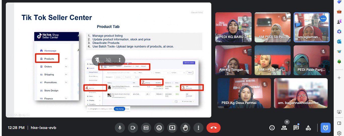Expand the Finance chevron in left sidebar
The width and height of the screenshot is (344, 136).
point(66,98)
